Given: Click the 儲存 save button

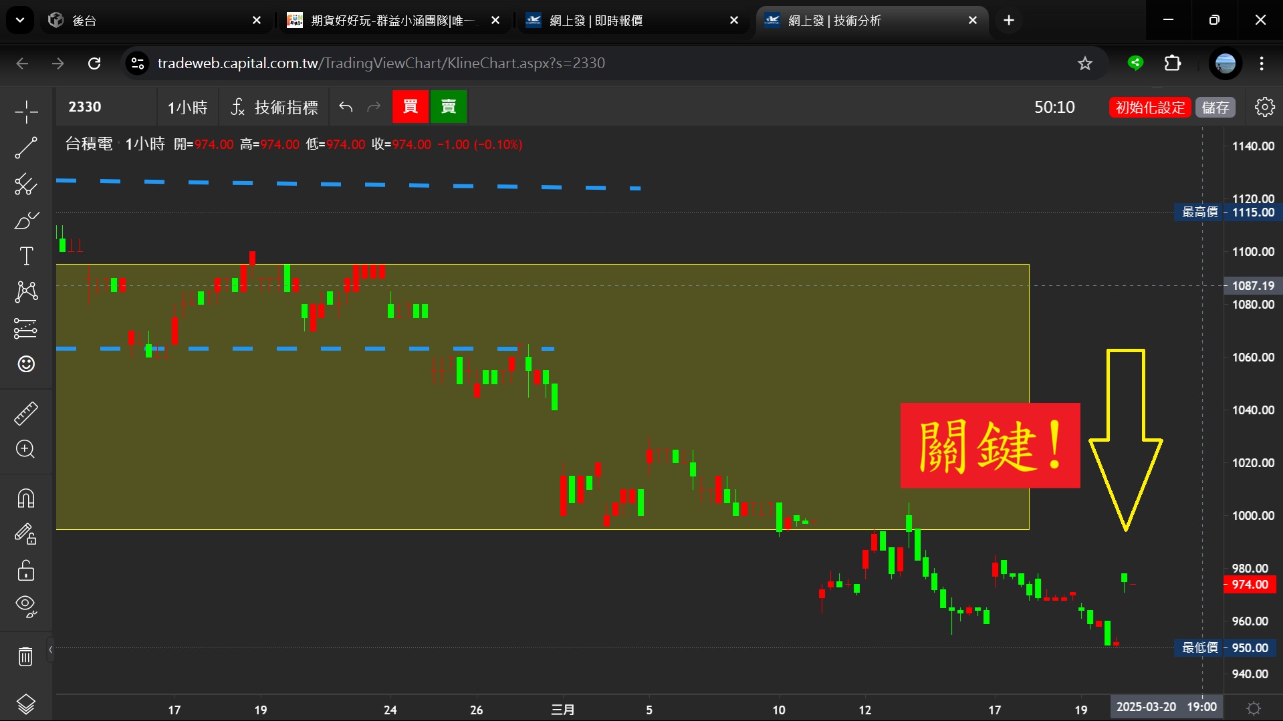Looking at the screenshot, I should (1215, 108).
